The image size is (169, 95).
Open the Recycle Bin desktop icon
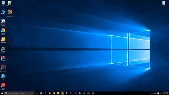coord(3,3)
